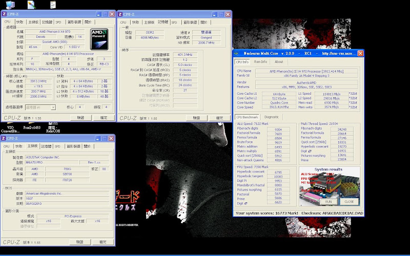
Task: Click the Quadro Core value in Nuclearus
Action: (x=279, y=103)
